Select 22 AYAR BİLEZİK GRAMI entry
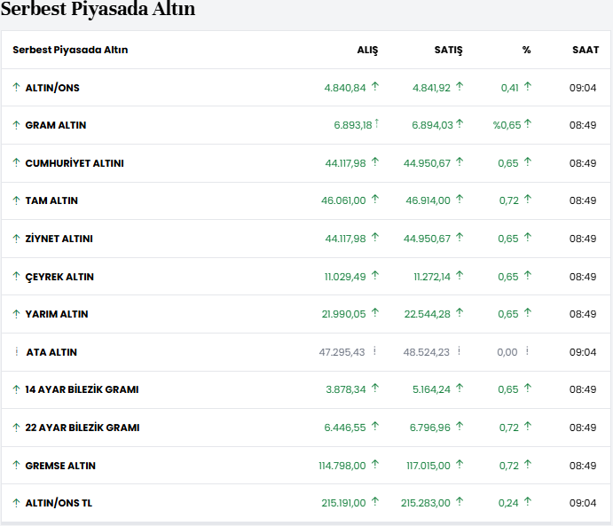613x526 pixels. point(82,428)
